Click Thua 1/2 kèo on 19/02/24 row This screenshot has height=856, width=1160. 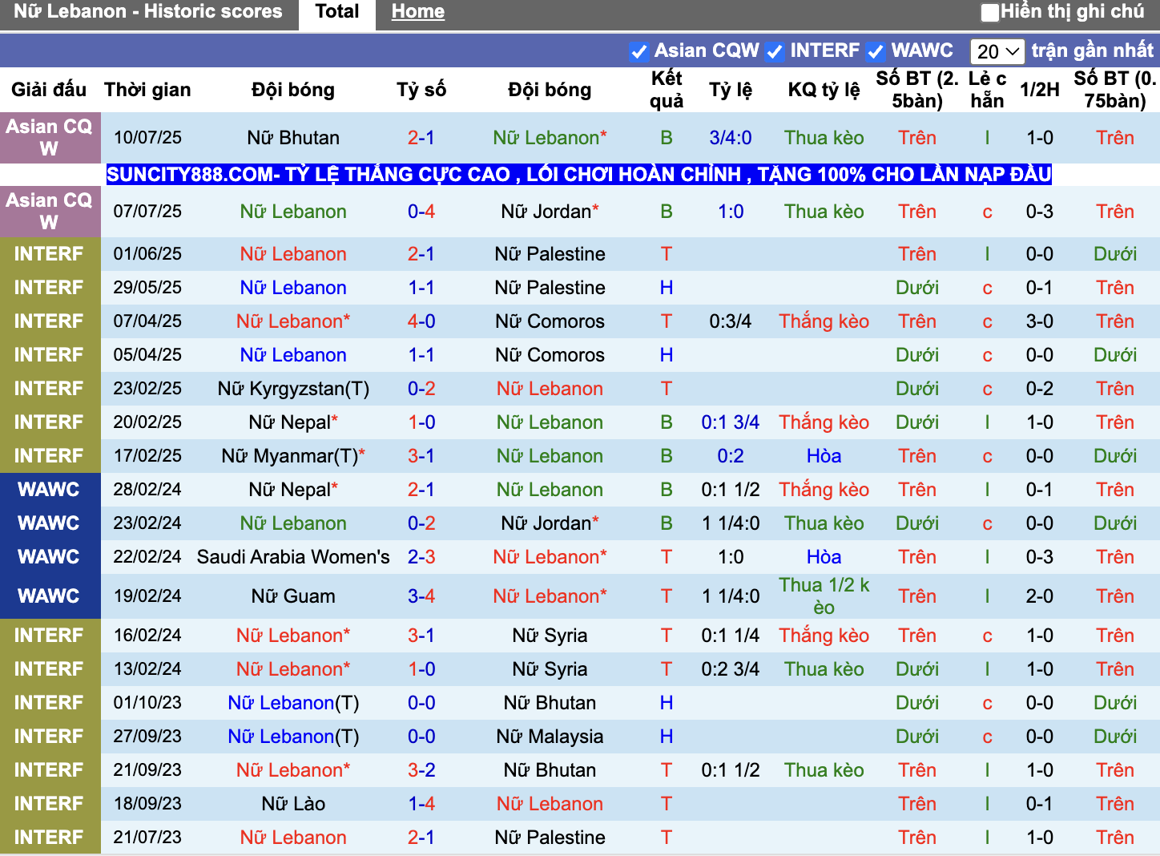pos(824,596)
